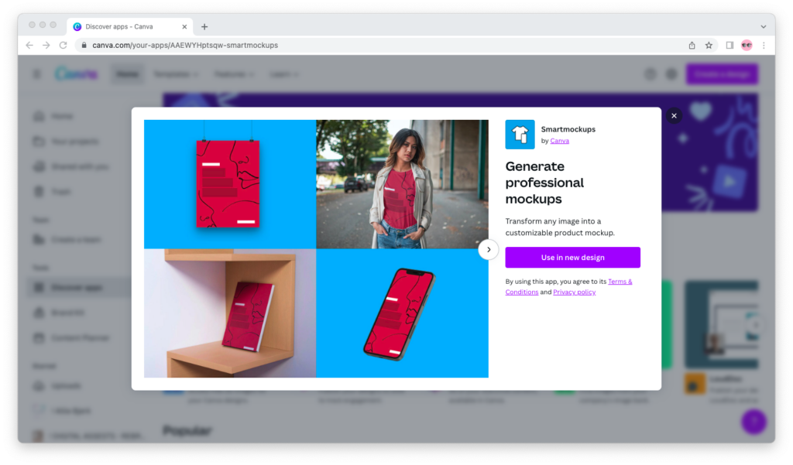
Task: Open Brand Kit in the sidebar
Action: (78, 313)
